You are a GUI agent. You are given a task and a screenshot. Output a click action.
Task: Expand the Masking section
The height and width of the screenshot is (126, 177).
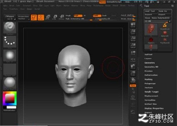click(149, 79)
